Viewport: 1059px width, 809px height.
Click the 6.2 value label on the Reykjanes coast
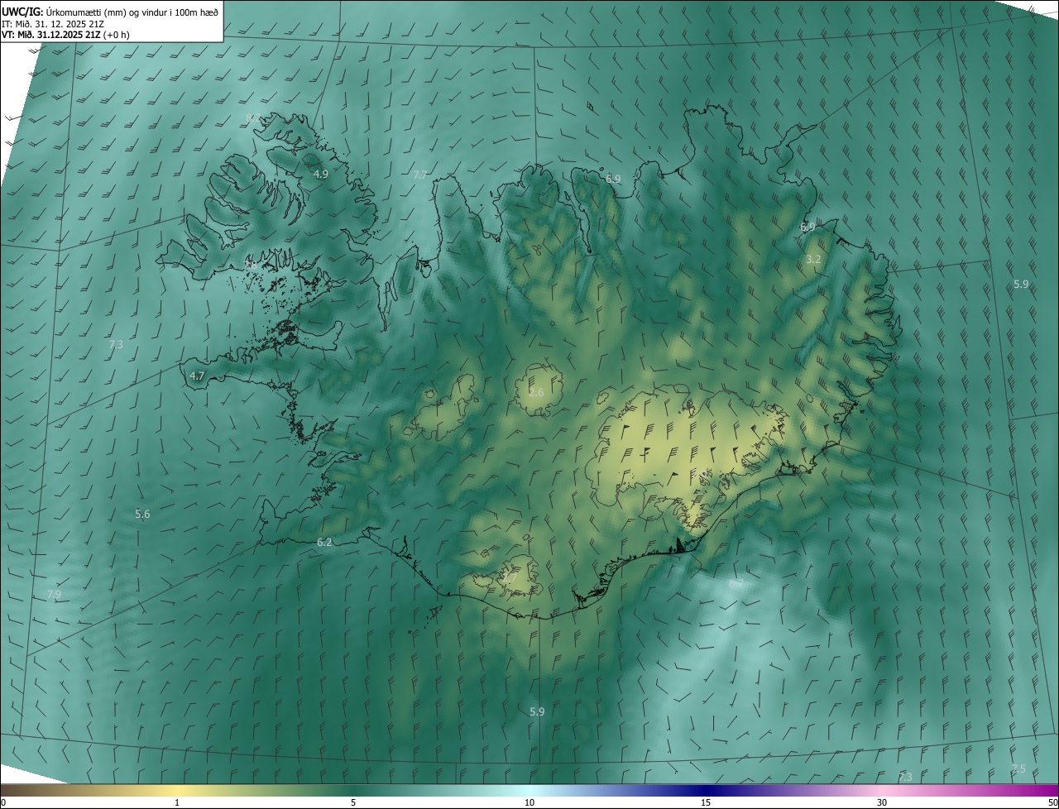pos(324,543)
